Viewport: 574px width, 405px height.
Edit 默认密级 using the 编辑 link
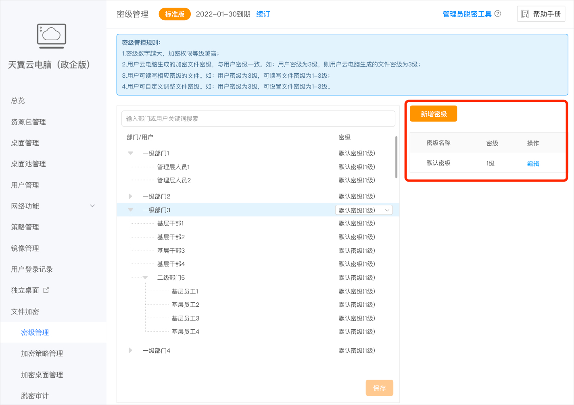[x=532, y=163]
